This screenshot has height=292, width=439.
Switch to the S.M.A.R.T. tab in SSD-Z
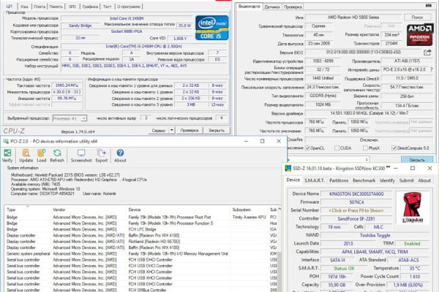tap(315, 180)
